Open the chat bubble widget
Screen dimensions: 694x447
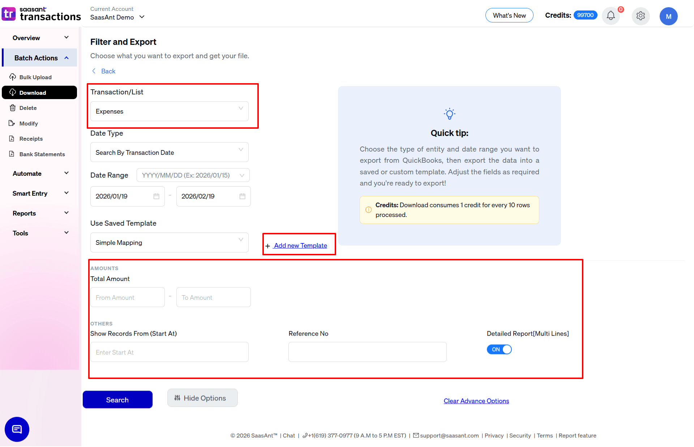coord(17,429)
